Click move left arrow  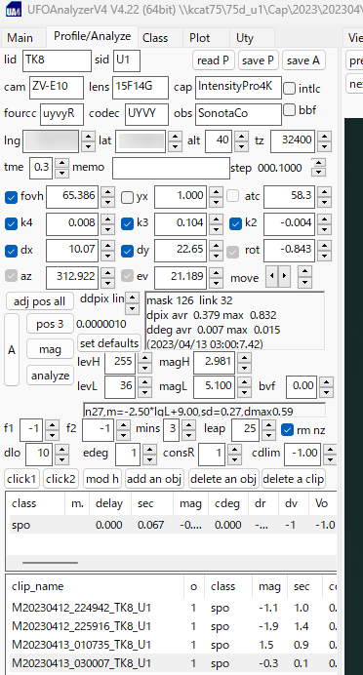coord(271,277)
